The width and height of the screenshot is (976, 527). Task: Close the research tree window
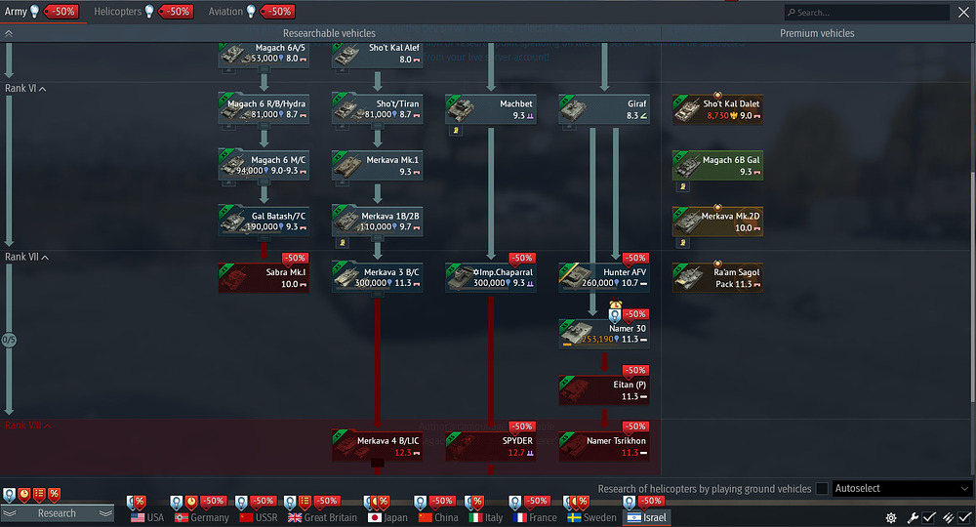click(963, 12)
